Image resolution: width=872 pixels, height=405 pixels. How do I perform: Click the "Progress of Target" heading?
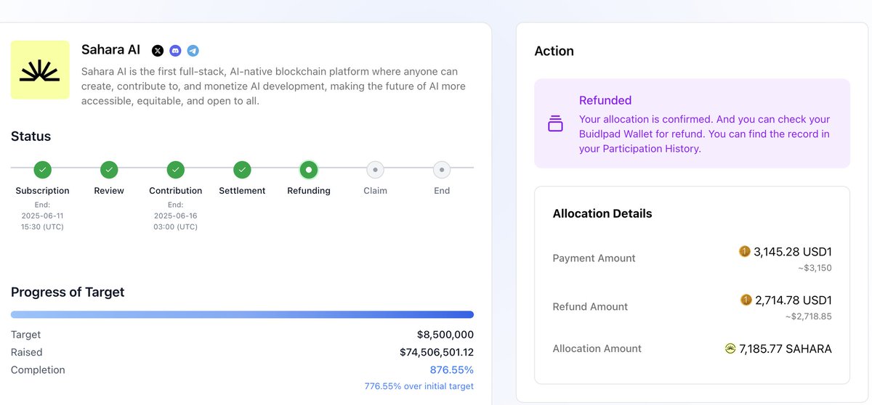pos(68,292)
